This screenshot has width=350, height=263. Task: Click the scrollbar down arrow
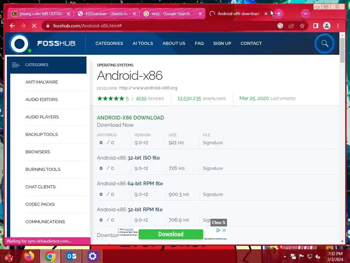(342, 241)
